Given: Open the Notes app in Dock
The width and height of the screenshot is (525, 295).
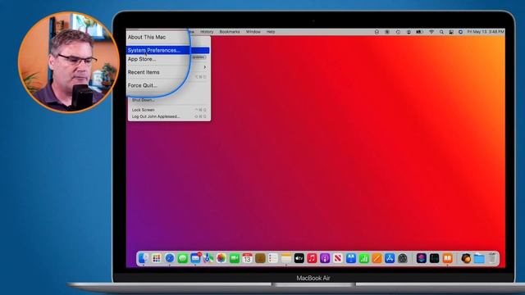Looking at the screenshot, I should pos(286,258).
